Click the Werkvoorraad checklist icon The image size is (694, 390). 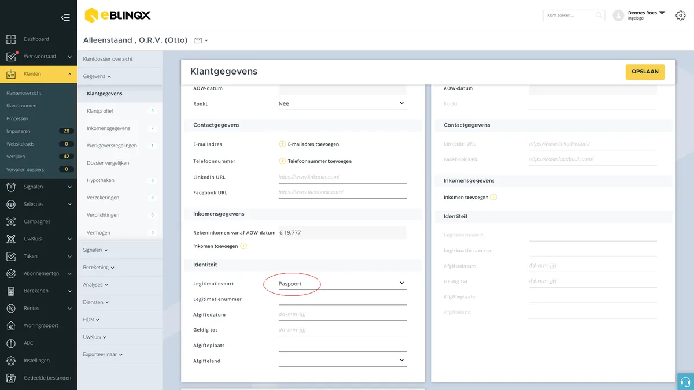11,57
